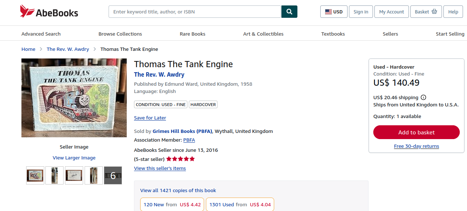Select the second spine thumbnail image

(54, 175)
